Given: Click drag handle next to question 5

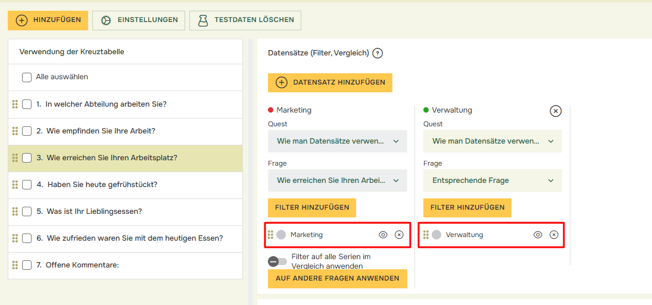Looking at the screenshot, I should click(x=15, y=211).
